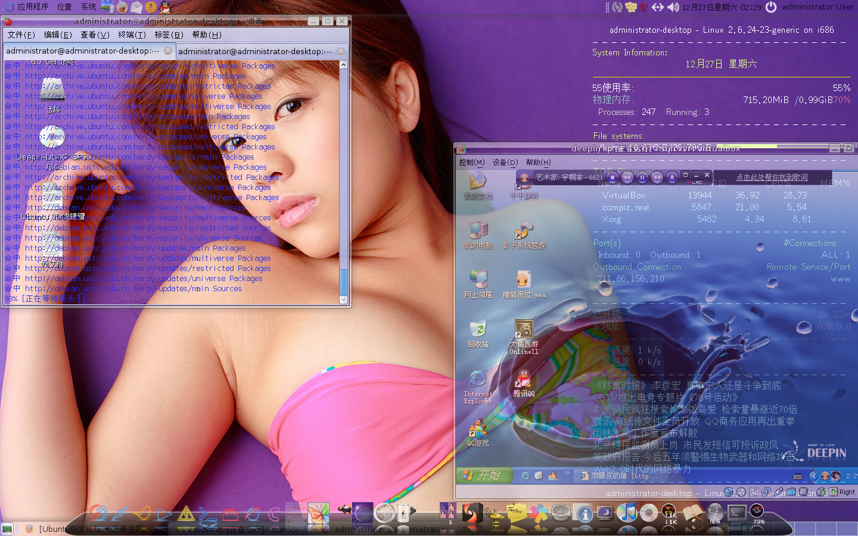Screen dimensions: 858x536
Task: Launch the QQ penguin icon in top panel
Action: coord(165,7)
